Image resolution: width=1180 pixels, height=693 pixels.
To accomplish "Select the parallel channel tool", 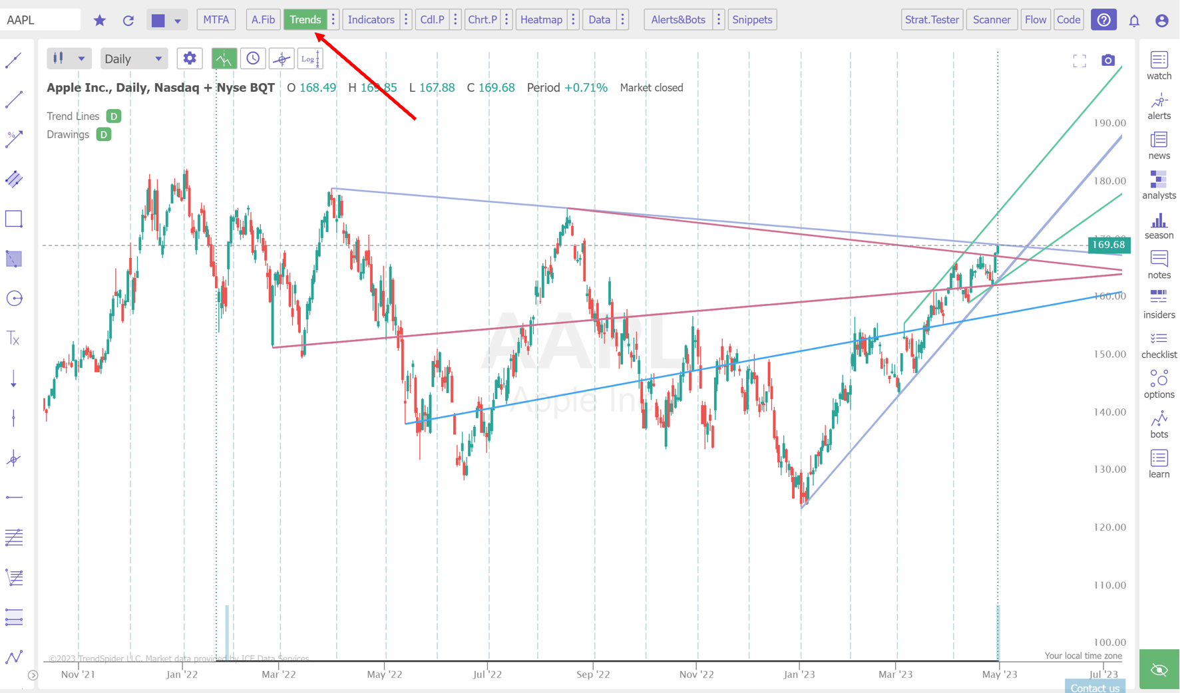I will [x=14, y=179].
